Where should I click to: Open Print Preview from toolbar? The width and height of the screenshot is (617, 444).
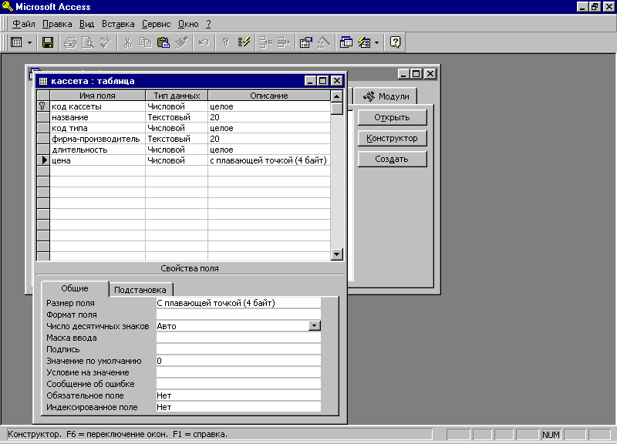[87, 42]
